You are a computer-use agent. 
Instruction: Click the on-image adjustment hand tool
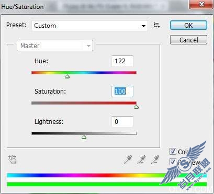13,159
